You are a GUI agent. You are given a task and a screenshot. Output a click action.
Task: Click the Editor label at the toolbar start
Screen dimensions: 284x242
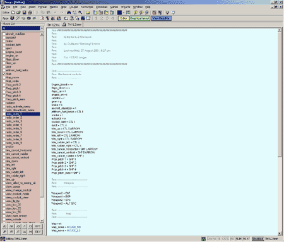pos(6,13)
